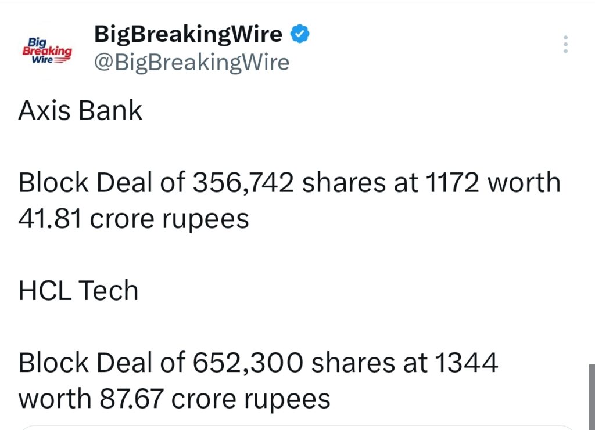Select the verified checkmark next to the name
Screen dimensions: 595x430
(x=299, y=34)
